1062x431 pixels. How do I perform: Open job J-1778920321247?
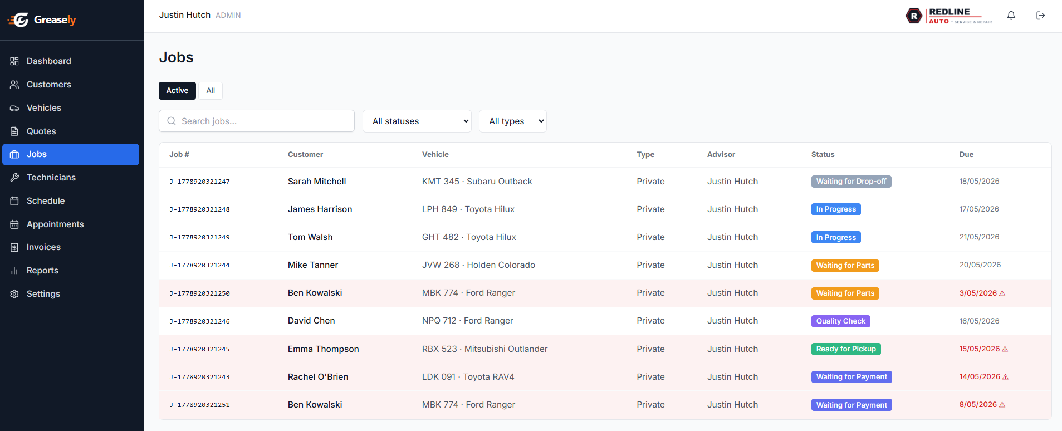(199, 182)
